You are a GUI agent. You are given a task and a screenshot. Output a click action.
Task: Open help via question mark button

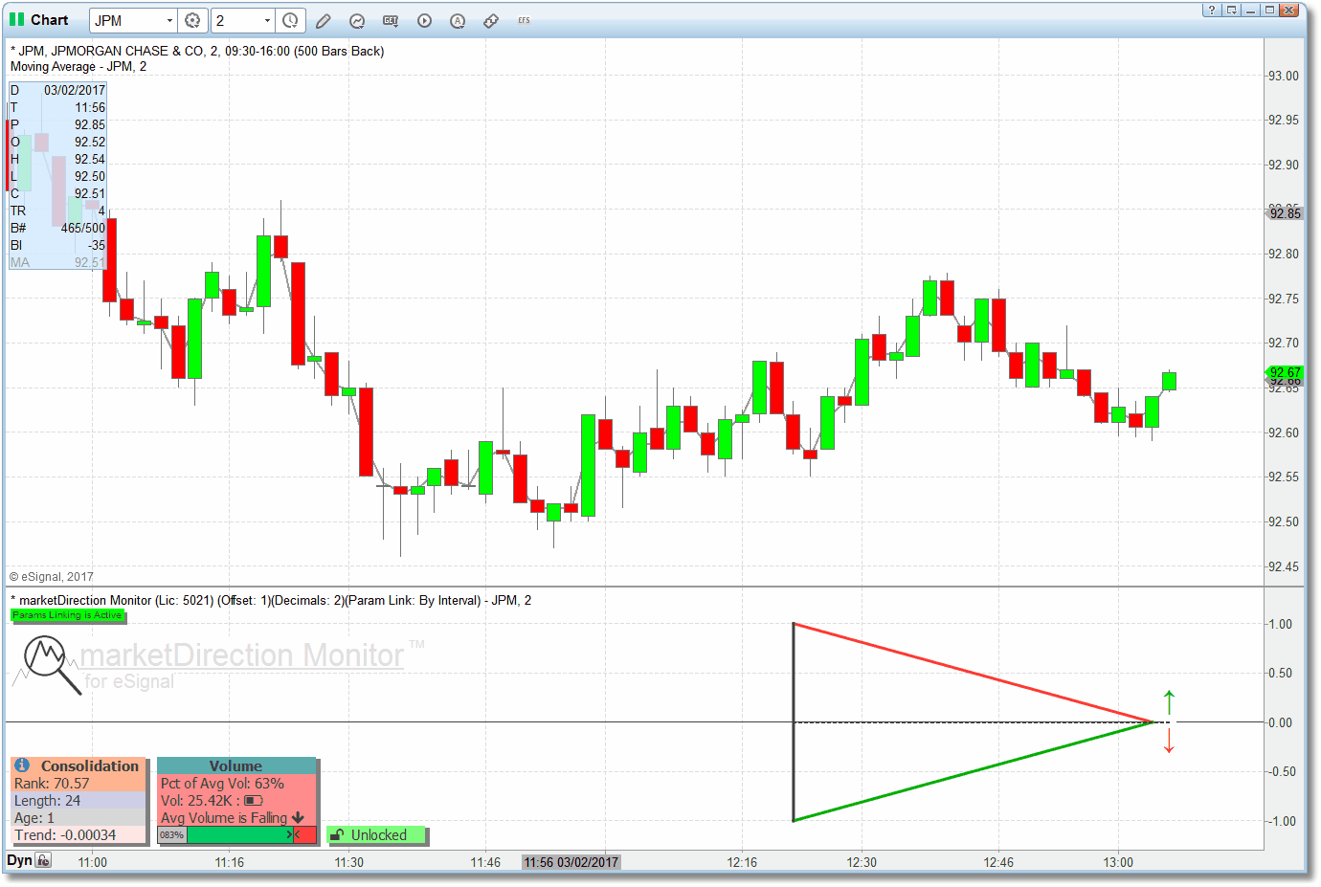click(1212, 10)
